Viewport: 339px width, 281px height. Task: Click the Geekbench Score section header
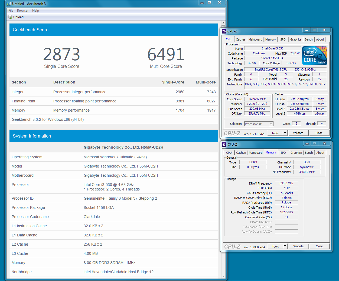pos(114,30)
